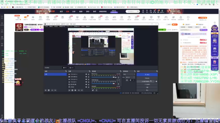Open three-dots menu for 视频采集设备 audio channel
The image size is (220, 123).
pos(119,84)
